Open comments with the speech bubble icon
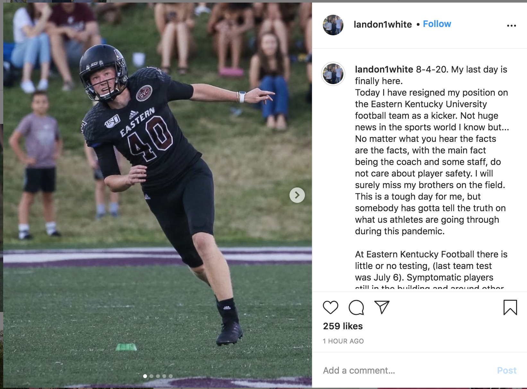The image size is (527, 389). click(356, 307)
